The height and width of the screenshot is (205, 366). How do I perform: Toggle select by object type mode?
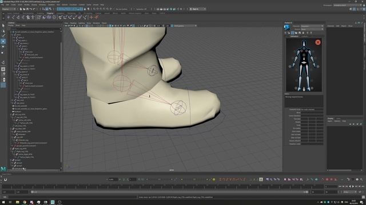tap(47, 9)
